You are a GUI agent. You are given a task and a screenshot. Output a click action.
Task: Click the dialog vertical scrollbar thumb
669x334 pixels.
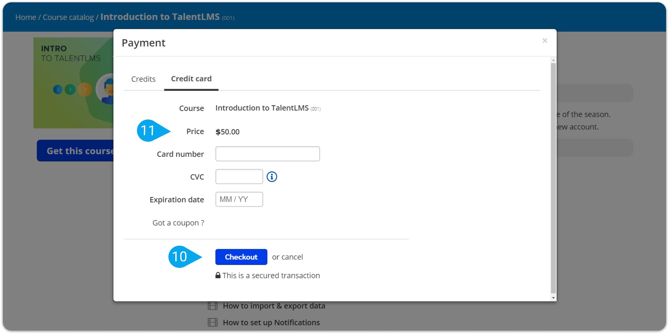(x=553, y=178)
